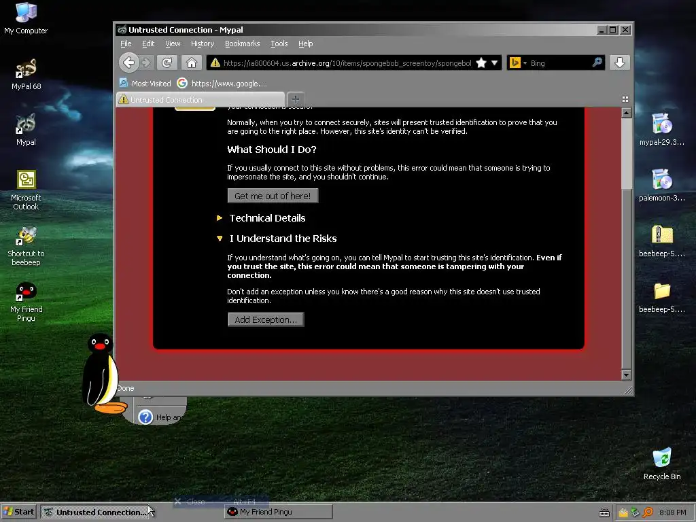Screen dimensions: 696x522
Task: Click the Get me out of here! button
Action: (273, 196)
